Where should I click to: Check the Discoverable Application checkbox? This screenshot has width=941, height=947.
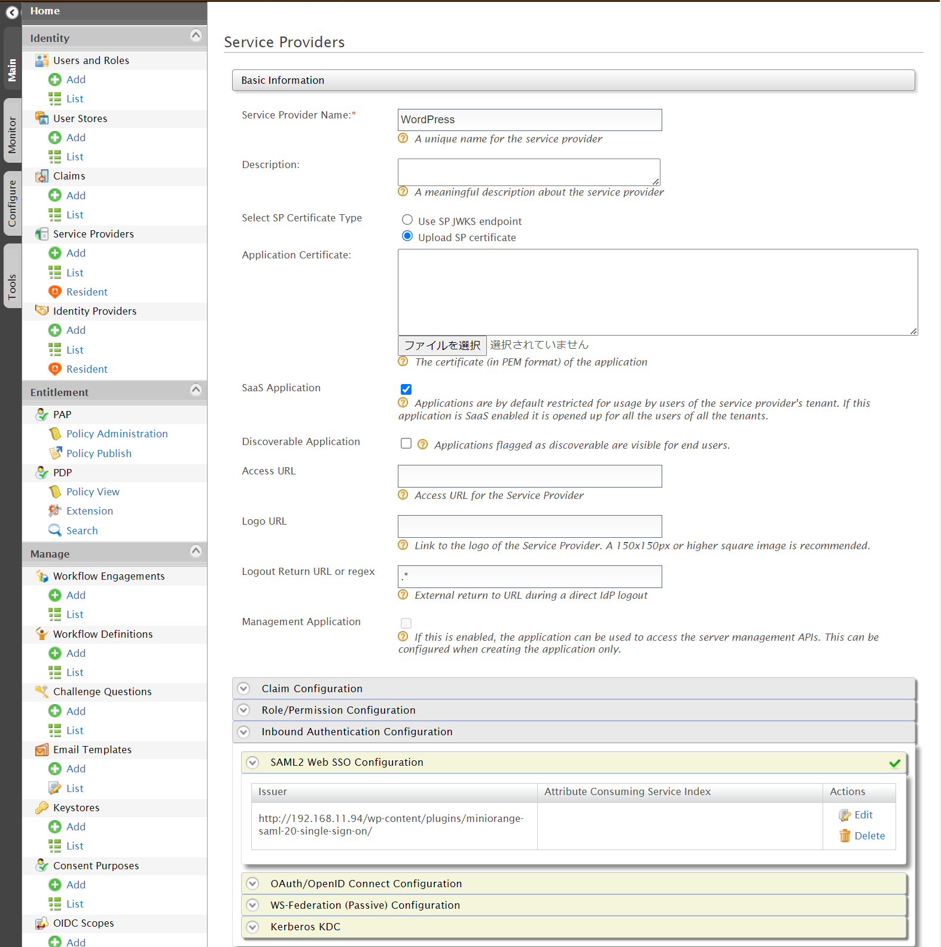tap(406, 443)
